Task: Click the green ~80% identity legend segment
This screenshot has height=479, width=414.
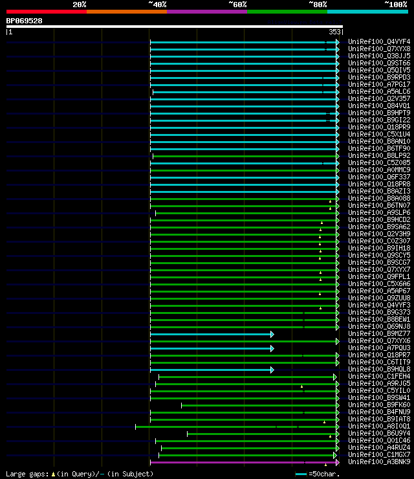Action: (x=287, y=12)
